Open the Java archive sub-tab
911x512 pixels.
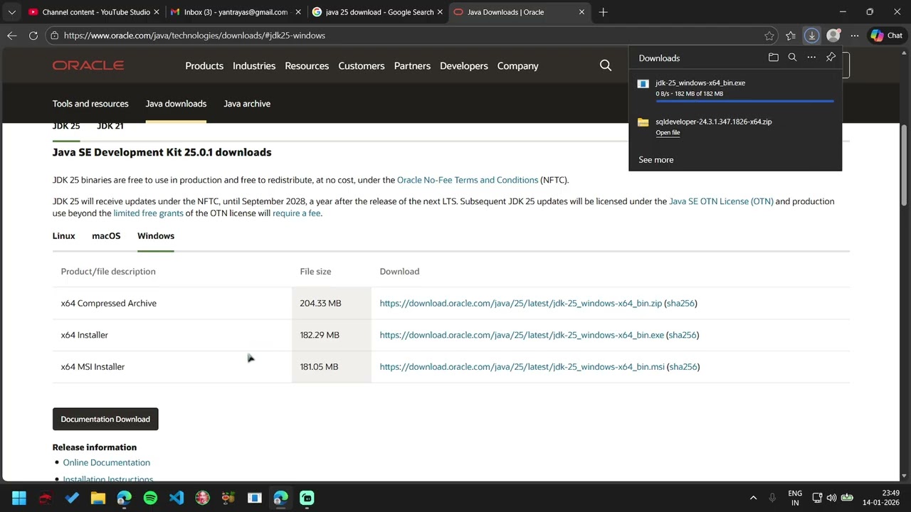pos(247,104)
